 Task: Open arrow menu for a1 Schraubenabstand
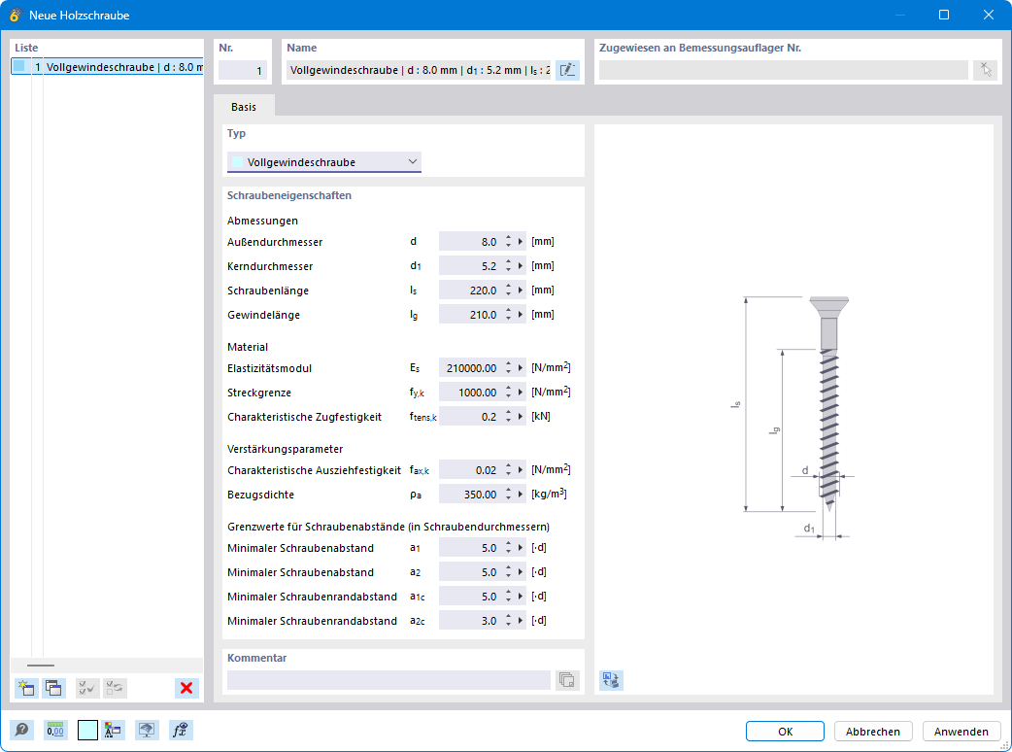click(x=521, y=548)
